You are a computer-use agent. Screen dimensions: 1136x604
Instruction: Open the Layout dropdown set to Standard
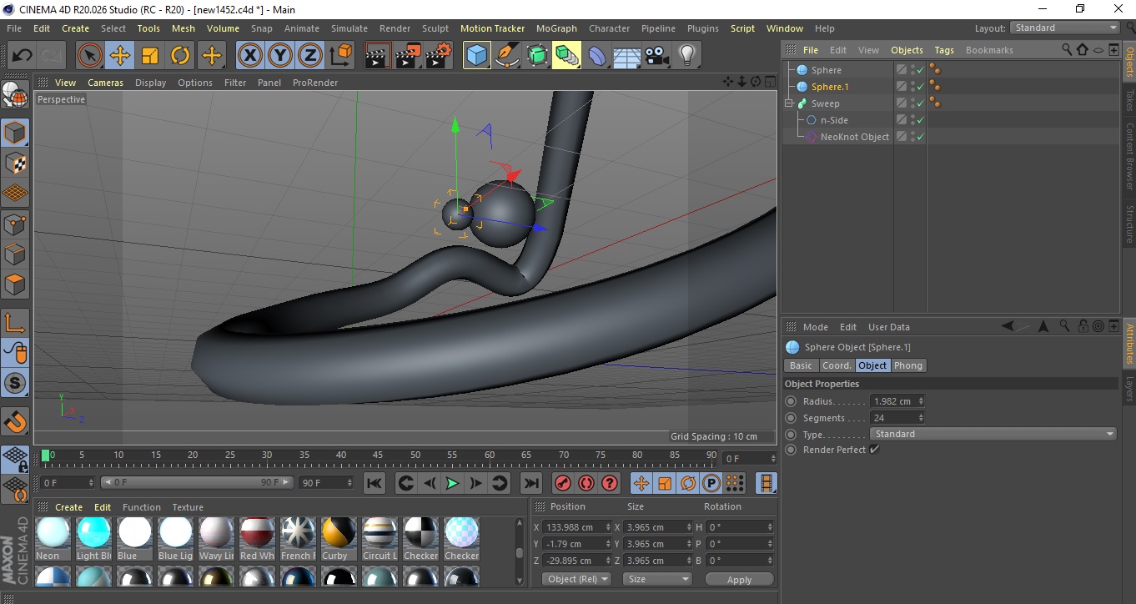click(x=1064, y=28)
